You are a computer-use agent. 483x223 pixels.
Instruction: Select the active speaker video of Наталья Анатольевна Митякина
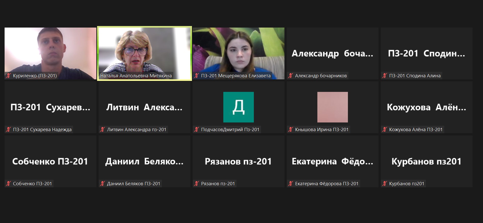pos(145,53)
